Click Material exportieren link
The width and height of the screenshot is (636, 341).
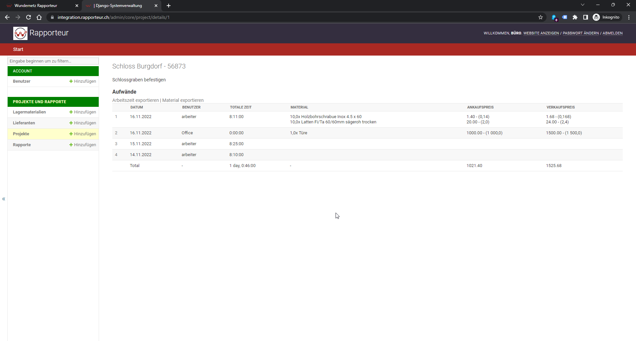pos(183,100)
